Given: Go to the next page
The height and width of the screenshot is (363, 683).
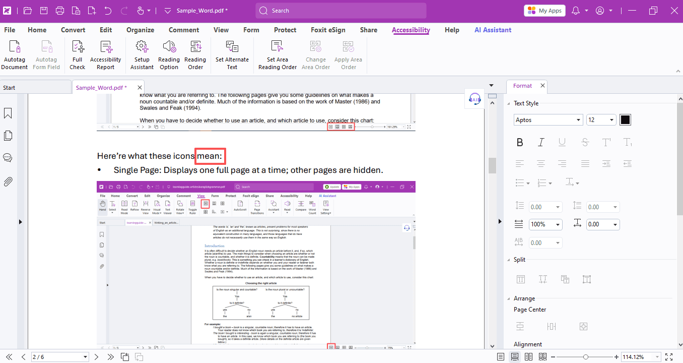Looking at the screenshot, I should click(97, 357).
